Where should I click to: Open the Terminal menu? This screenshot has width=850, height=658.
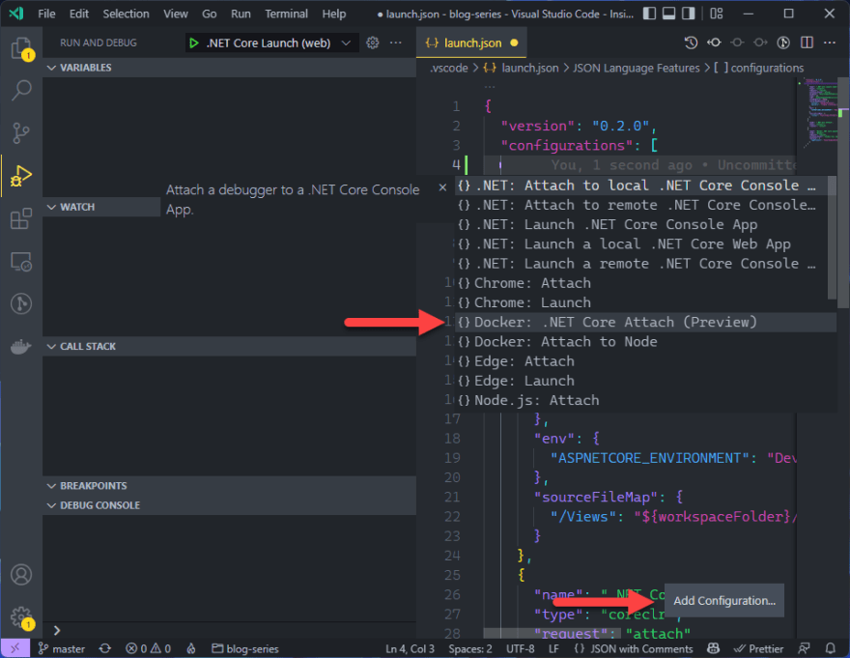click(286, 14)
